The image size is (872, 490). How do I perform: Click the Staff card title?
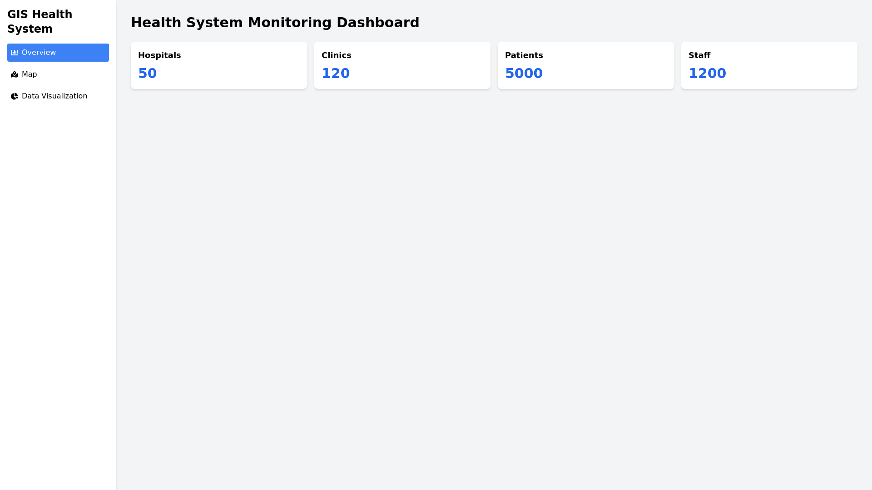pyautogui.click(x=699, y=55)
